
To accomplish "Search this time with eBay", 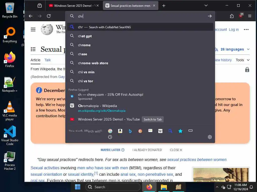I will coord(150,130).
